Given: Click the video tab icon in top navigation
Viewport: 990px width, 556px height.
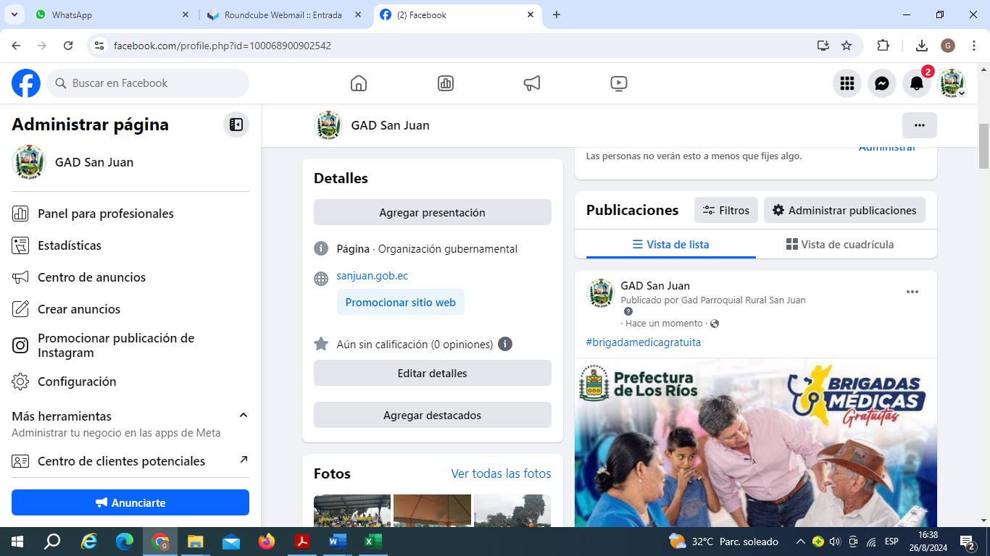Looking at the screenshot, I should 618,83.
